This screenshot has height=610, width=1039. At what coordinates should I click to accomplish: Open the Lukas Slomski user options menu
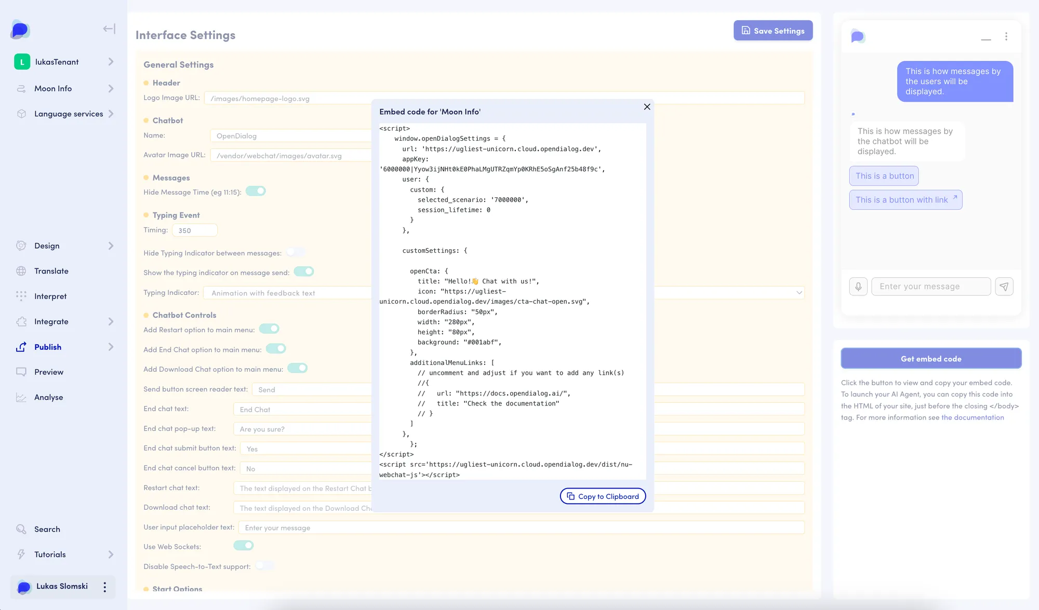(105, 587)
